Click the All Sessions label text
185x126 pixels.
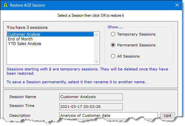click(x=128, y=56)
